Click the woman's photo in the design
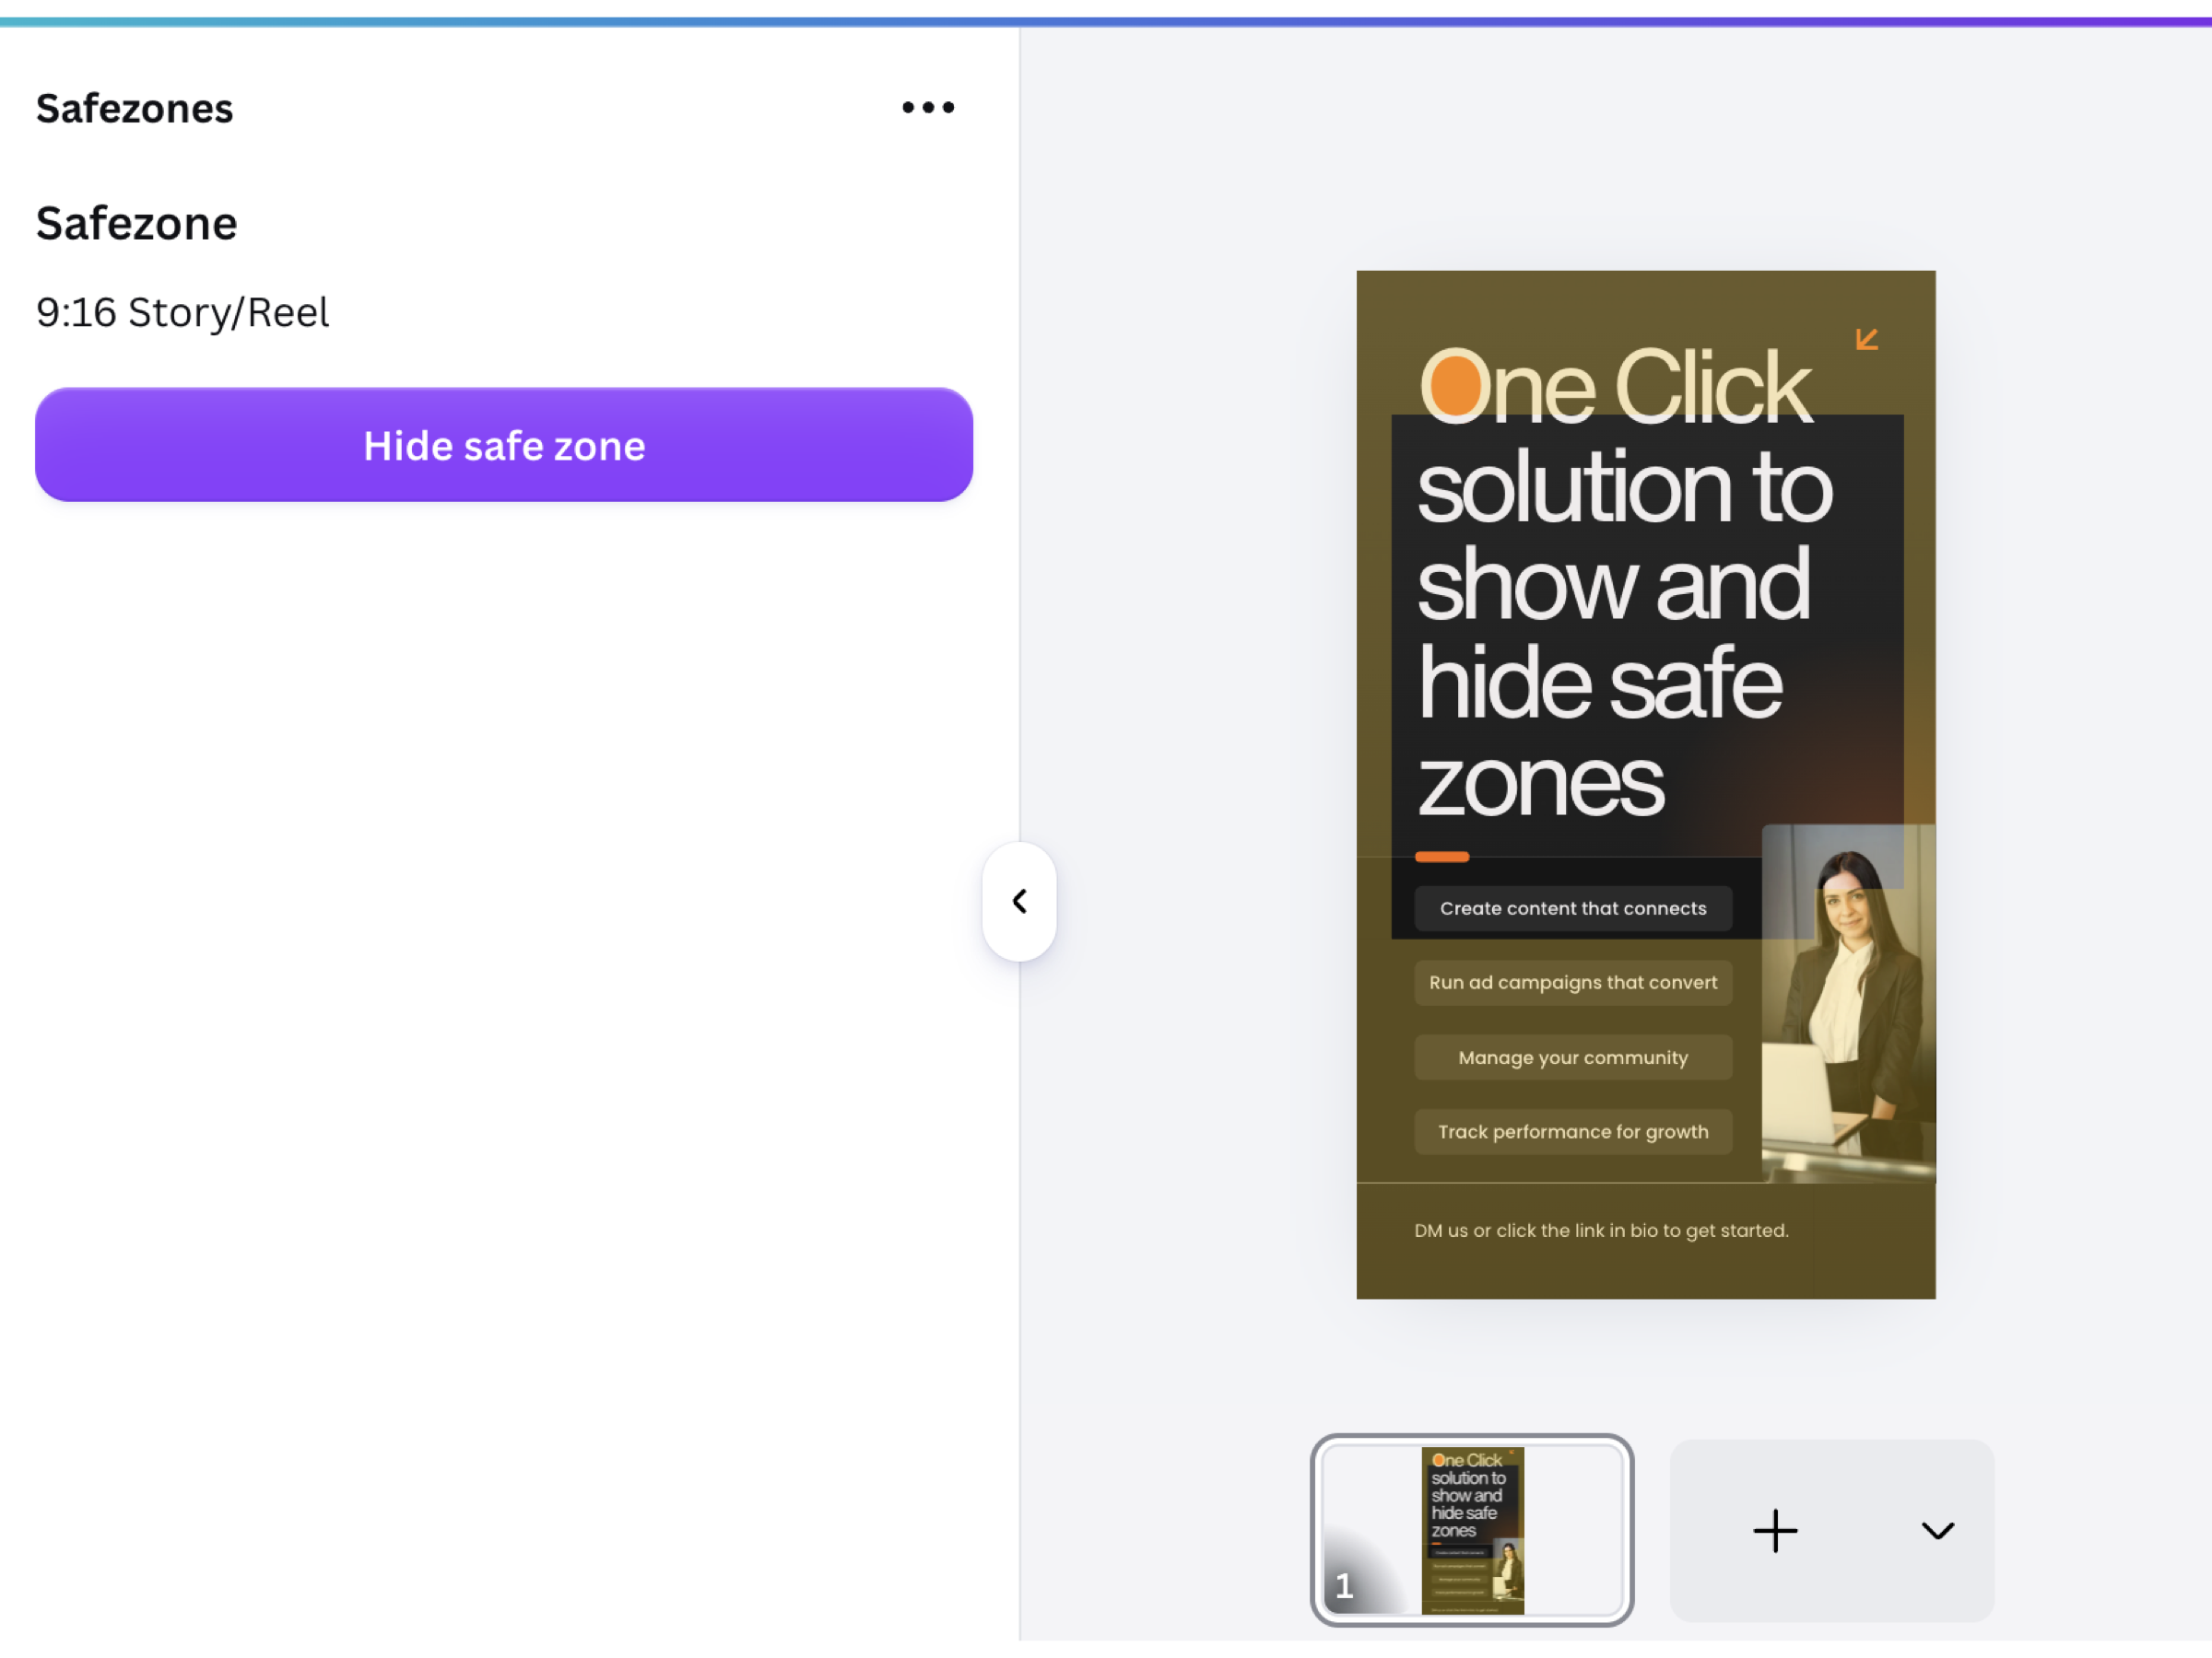2212x1658 pixels. tap(1848, 1003)
